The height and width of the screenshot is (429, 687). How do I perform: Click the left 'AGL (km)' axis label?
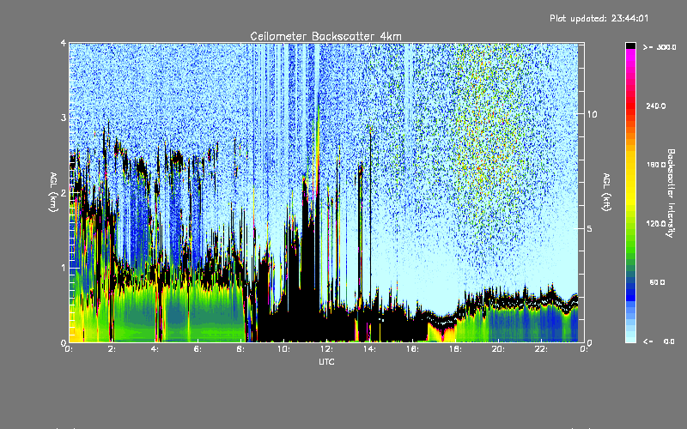53,192
